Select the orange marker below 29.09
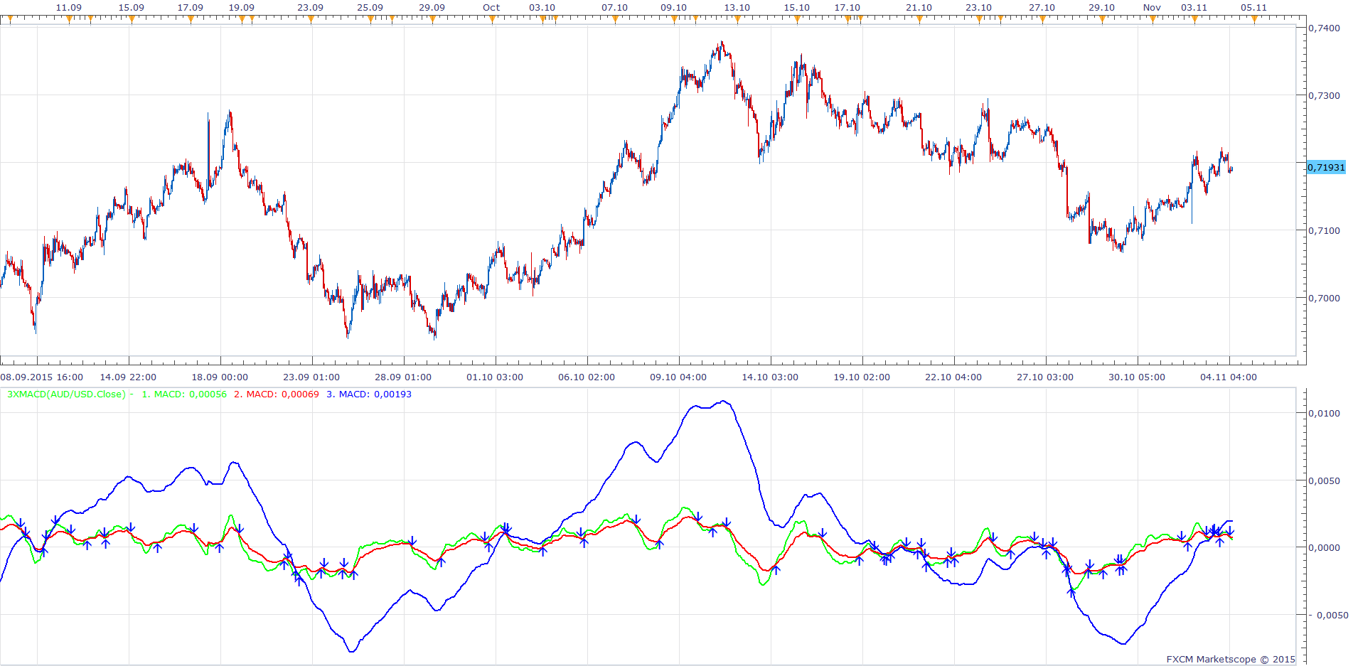The width and height of the screenshot is (1353, 666). coord(432,20)
